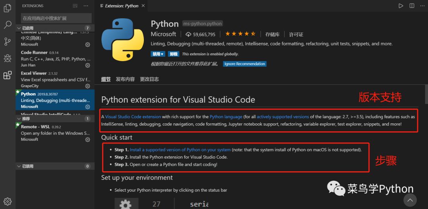
Task: Open gear for Code Runner extension
Action: pyautogui.click(x=88, y=65)
